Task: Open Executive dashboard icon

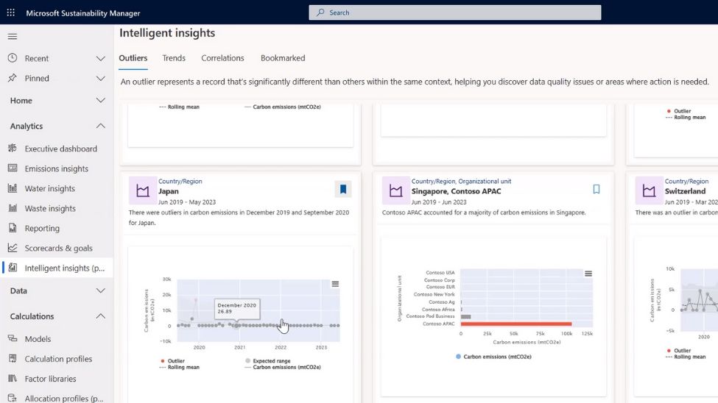Action: 13,149
